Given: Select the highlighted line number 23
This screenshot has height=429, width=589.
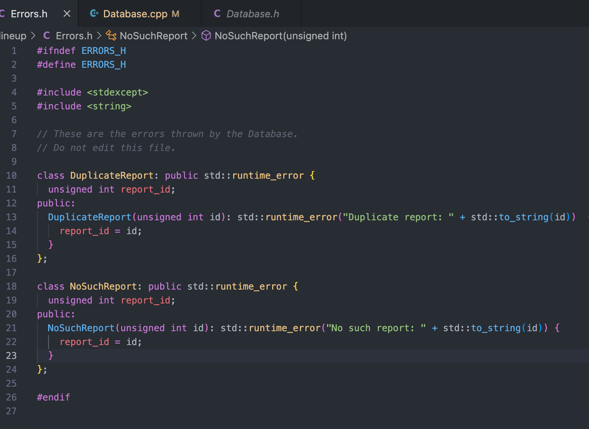Looking at the screenshot, I should click(12, 356).
